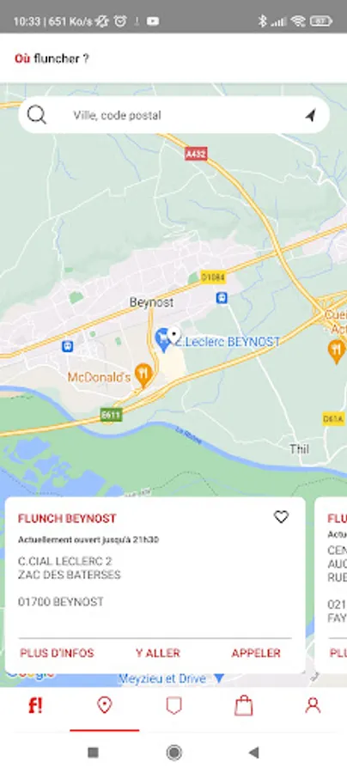
Task: Open the Flunch home tab icon
Action: (x=35, y=705)
